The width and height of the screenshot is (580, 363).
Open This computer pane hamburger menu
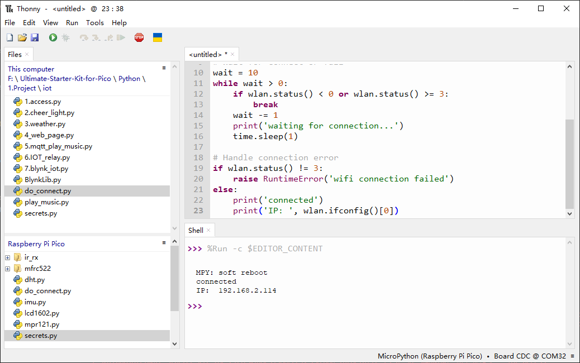pos(164,68)
